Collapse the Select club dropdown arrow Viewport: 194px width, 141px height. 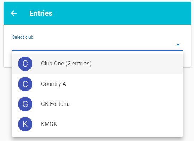point(178,45)
